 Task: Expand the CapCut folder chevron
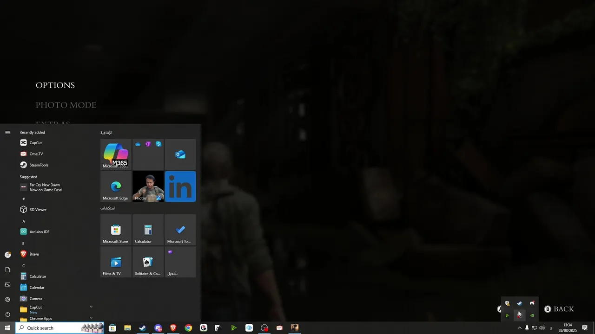coord(91,307)
